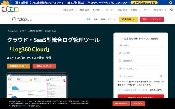Click the Zoho logo
Viewport: 175px width, 109px height.
pos(10,10)
